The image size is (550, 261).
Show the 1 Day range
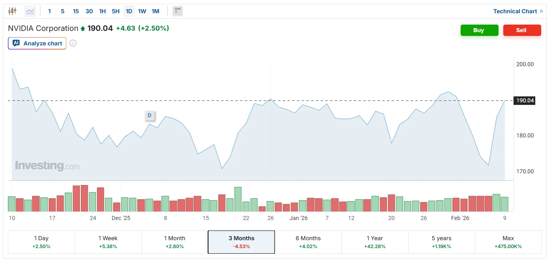tap(41, 242)
